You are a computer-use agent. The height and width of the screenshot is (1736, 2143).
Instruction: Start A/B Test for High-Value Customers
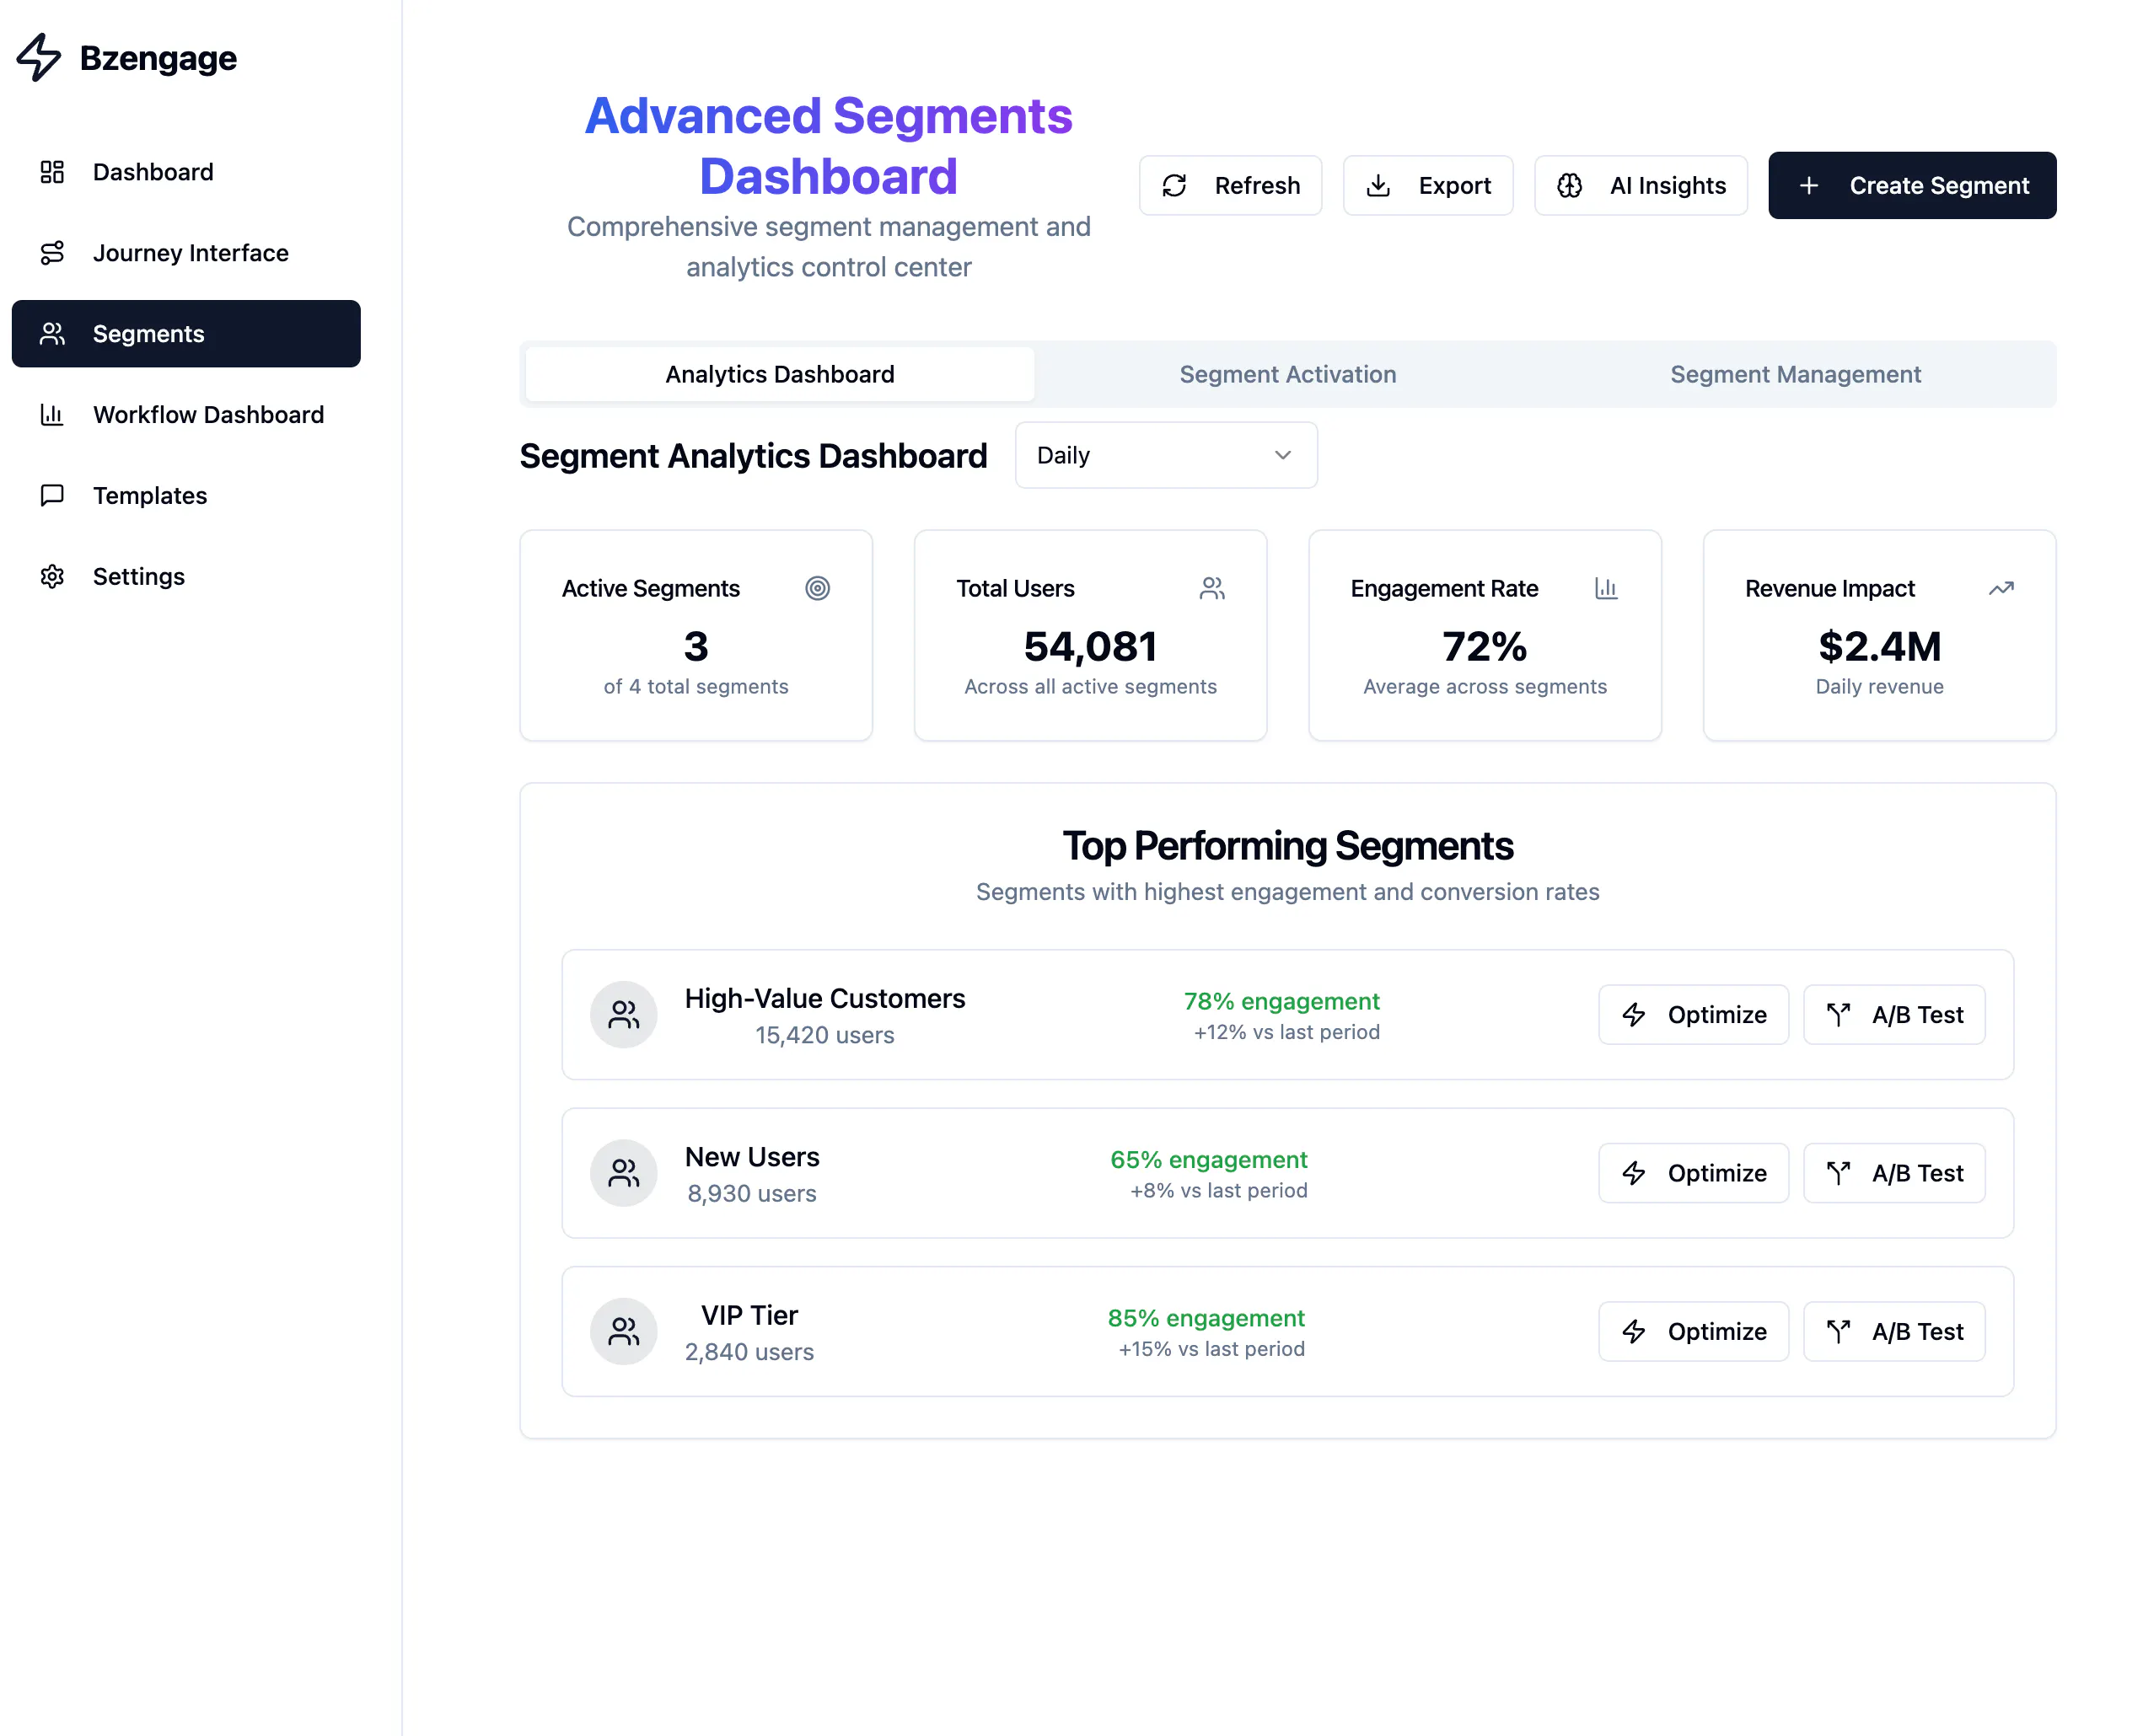pos(1894,1015)
